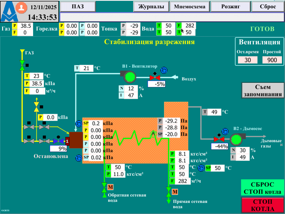Switch to the Мнемосхема view

coord(190,7)
